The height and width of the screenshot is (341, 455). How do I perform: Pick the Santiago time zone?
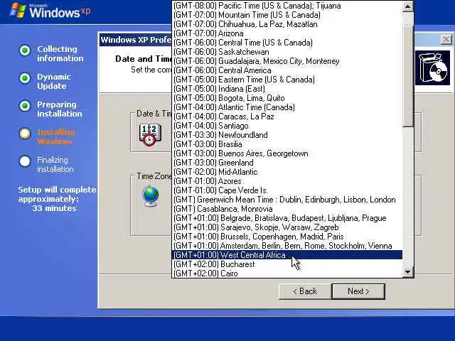[x=287, y=126]
